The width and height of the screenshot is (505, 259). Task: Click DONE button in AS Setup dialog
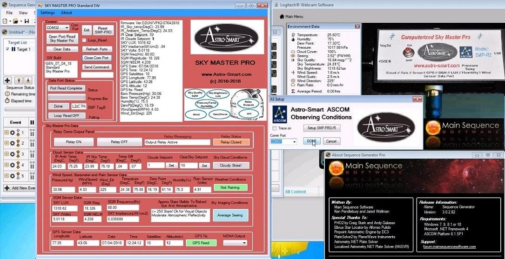[x=311, y=141]
